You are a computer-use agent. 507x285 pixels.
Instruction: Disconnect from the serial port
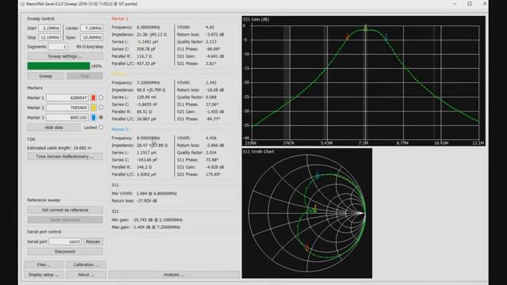tap(65, 252)
